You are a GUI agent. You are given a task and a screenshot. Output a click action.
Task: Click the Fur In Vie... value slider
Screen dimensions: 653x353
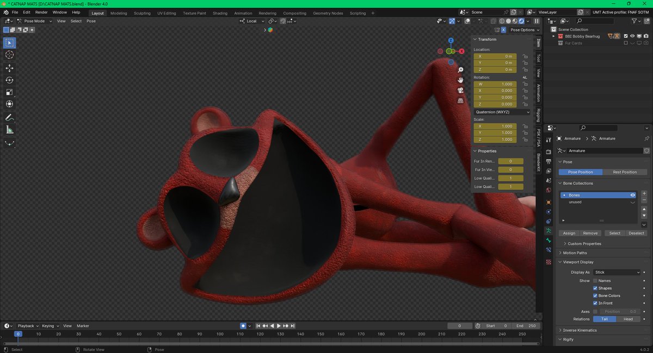511,170
